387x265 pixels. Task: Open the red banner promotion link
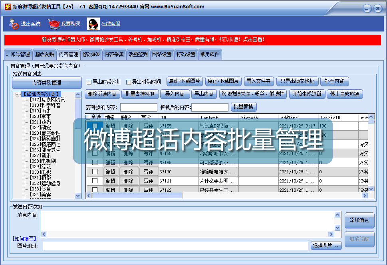[x=155, y=40]
